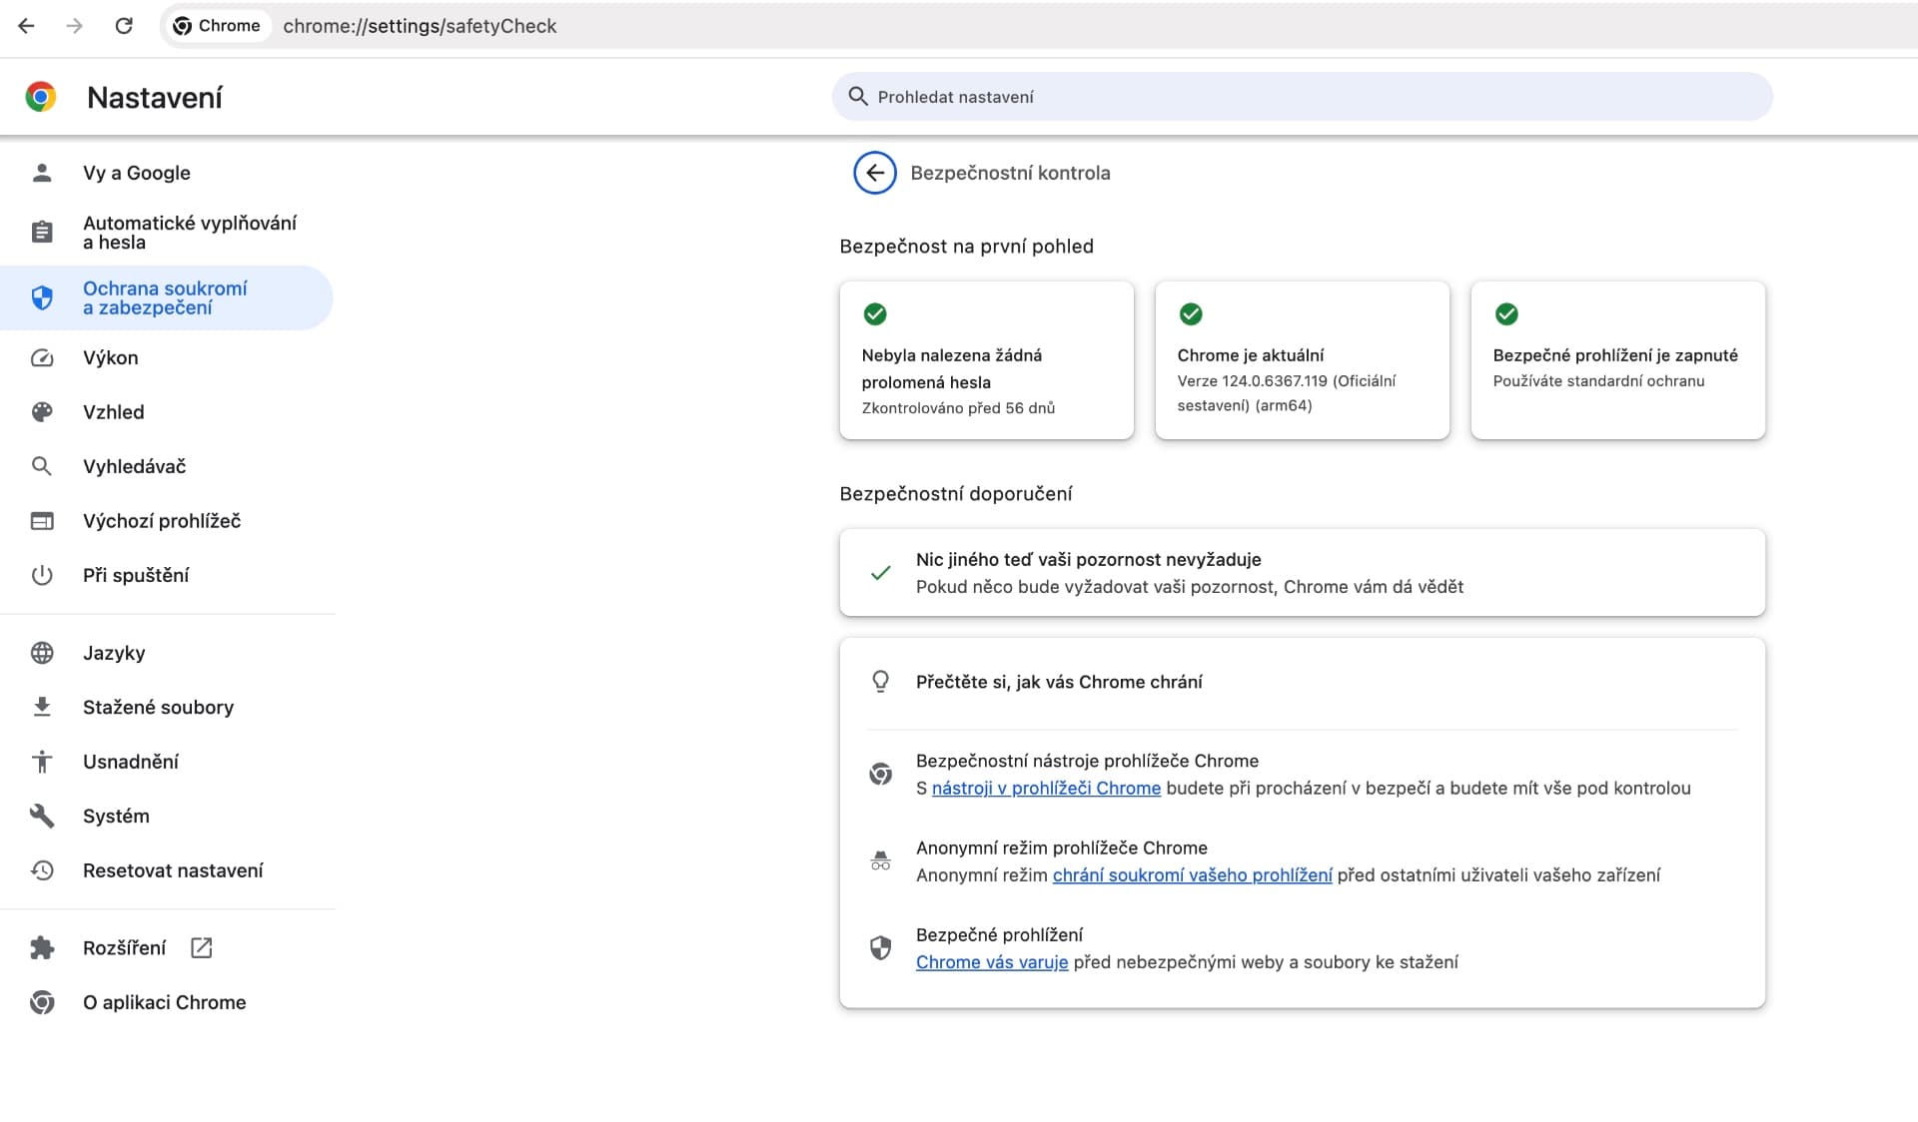
Task: Click the browser back arrow
Action: [x=27, y=26]
